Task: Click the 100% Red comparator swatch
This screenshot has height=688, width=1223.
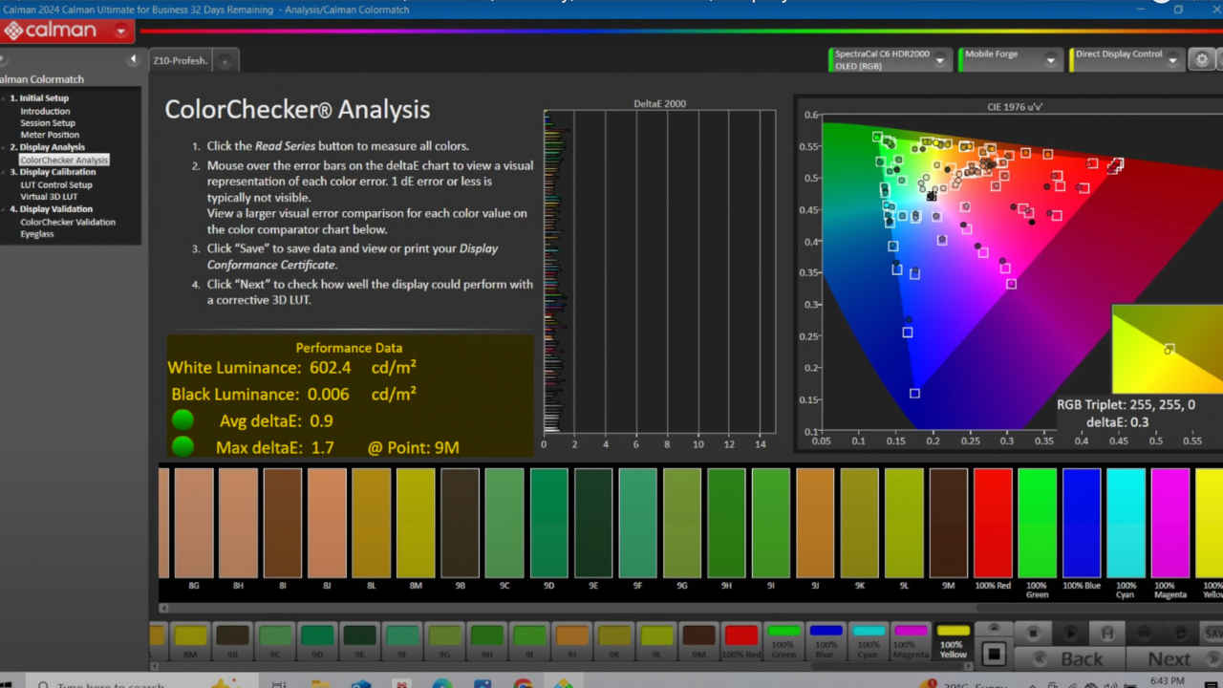Action: click(993, 523)
